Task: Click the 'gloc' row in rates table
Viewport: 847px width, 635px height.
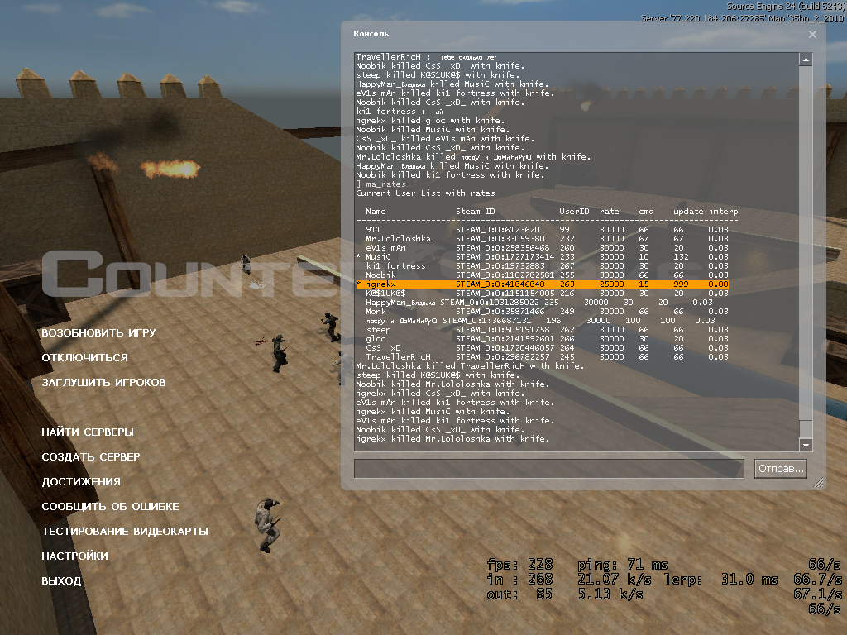Action: pyautogui.click(x=547, y=338)
